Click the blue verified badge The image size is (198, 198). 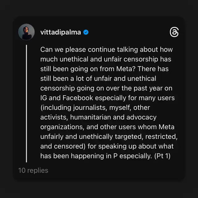86,32
